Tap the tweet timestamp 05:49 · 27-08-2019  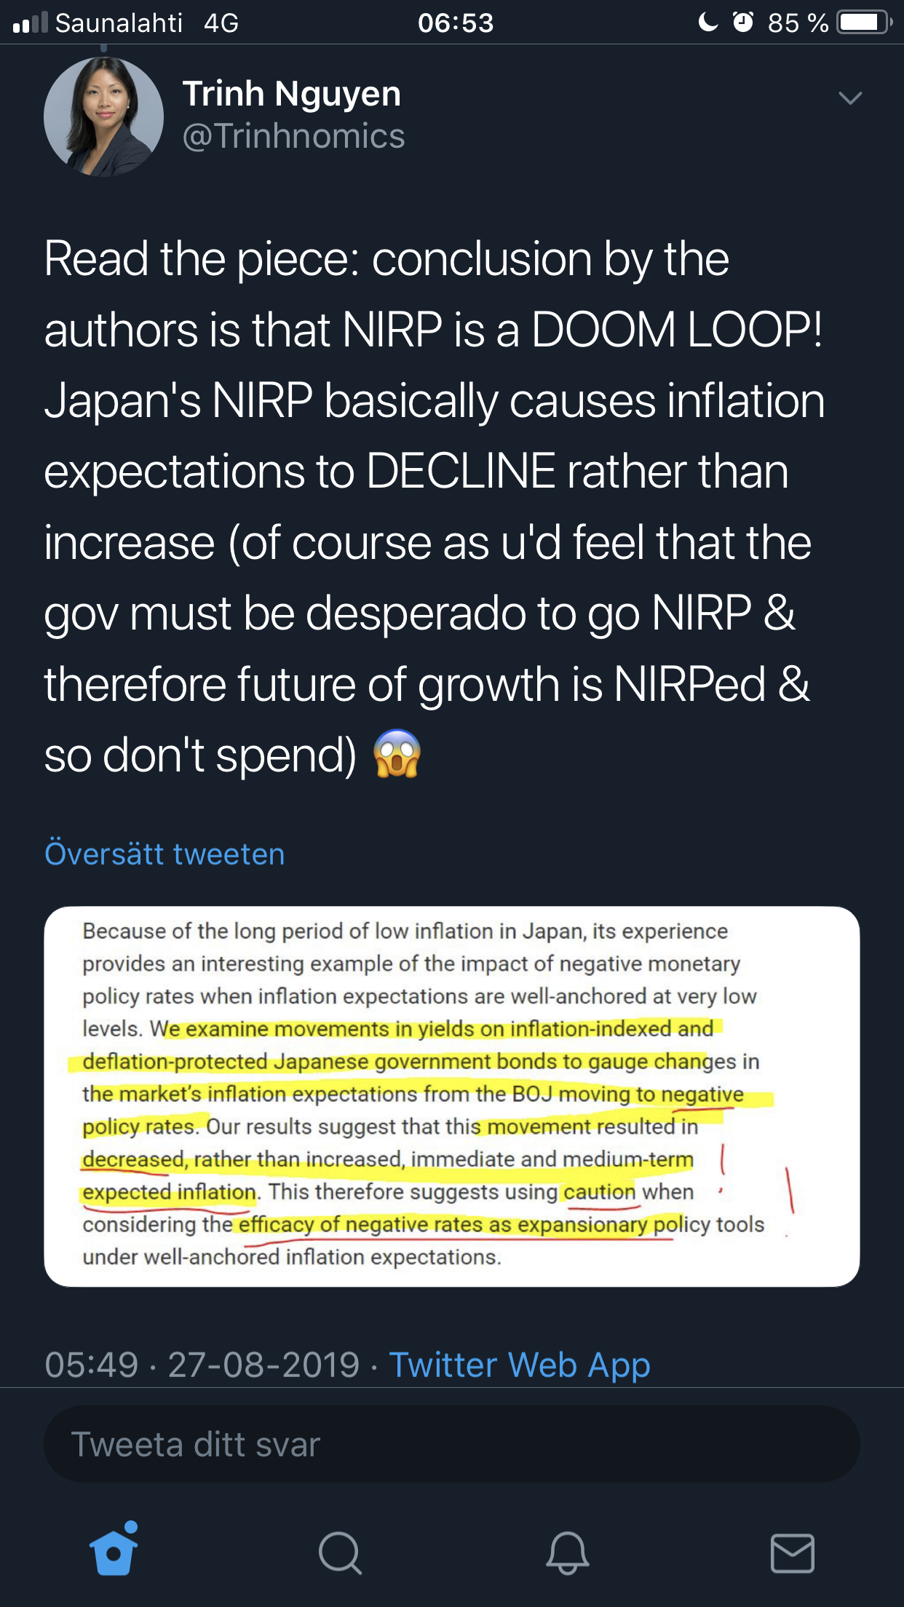[x=202, y=1365]
